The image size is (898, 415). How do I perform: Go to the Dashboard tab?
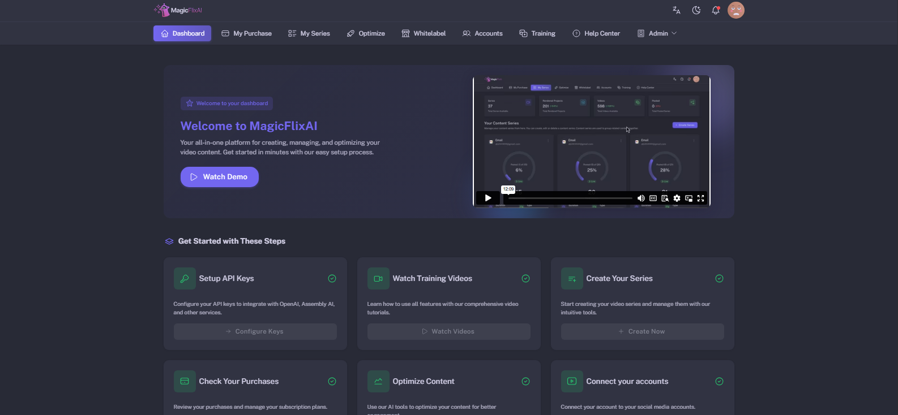[182, 33]
